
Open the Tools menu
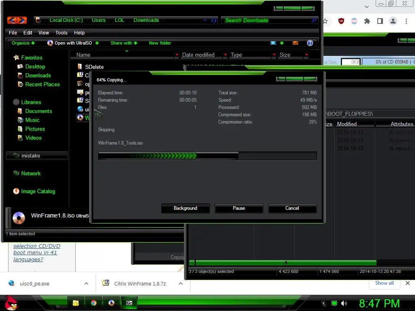pyautogui.click(x=62, y=32)
